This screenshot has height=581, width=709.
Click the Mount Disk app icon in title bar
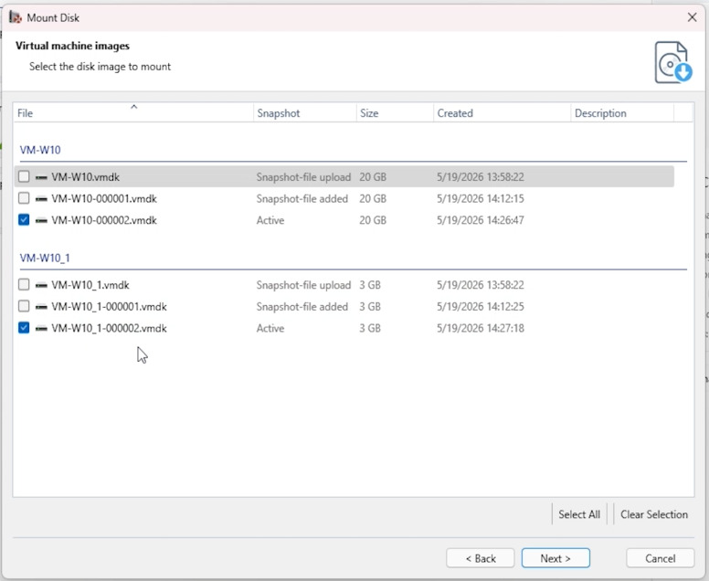click(16, 17)
